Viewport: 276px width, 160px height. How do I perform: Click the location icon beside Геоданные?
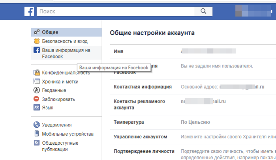pos(37,90)
